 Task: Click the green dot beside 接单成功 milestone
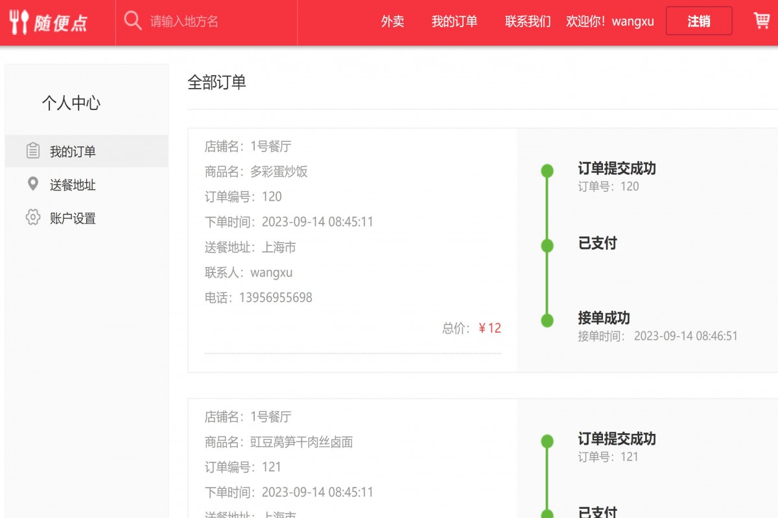547,320
